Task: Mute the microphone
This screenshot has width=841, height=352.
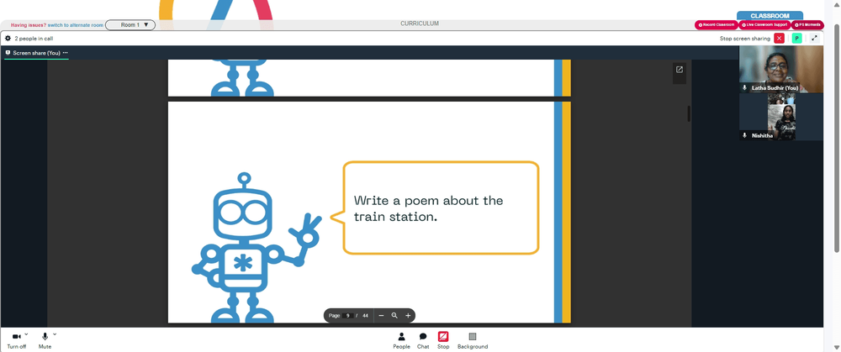Action: click(45, 339)
